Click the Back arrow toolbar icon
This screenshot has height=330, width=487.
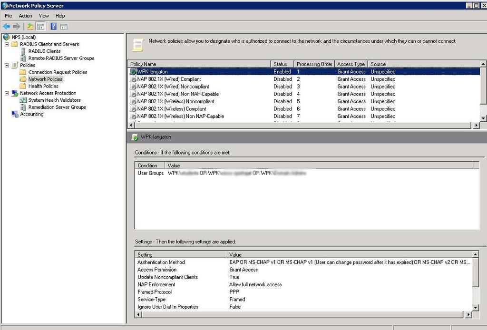[7, 27]
